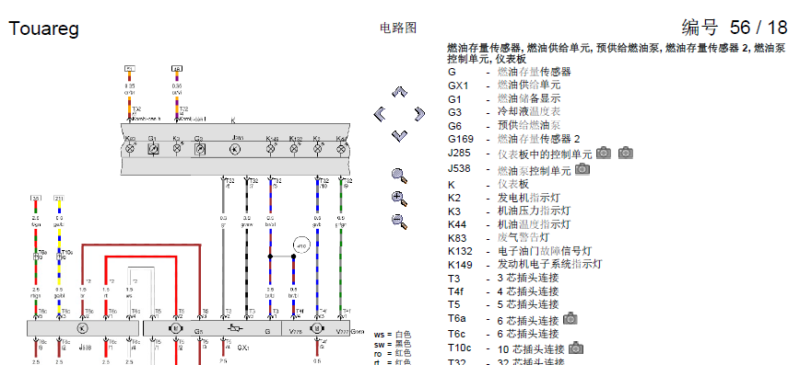This screenshot has height=365, width=788.
Task: Click the K3 机油压力指示灯 entry
Action: point(509,211)
